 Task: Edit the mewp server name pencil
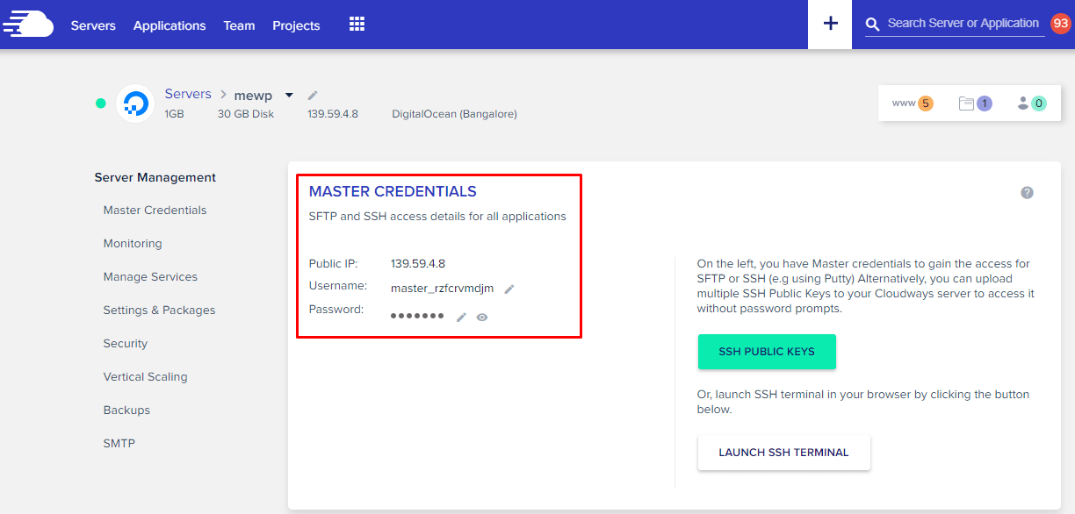point(313,95)
